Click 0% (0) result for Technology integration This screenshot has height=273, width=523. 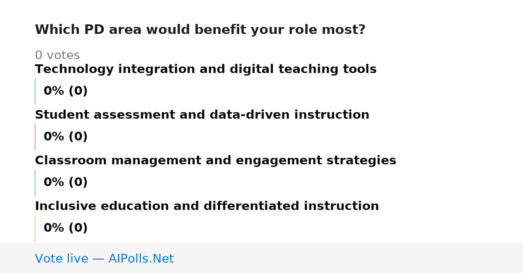coord(66,91)
